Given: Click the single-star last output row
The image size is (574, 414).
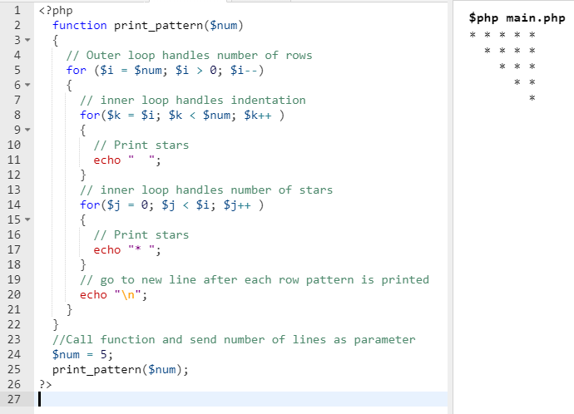Looking at the screenshot, I should click(532, 98).
